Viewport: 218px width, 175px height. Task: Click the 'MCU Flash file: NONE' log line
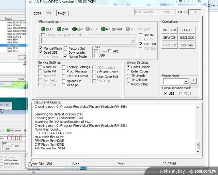[x=49, y=137]
